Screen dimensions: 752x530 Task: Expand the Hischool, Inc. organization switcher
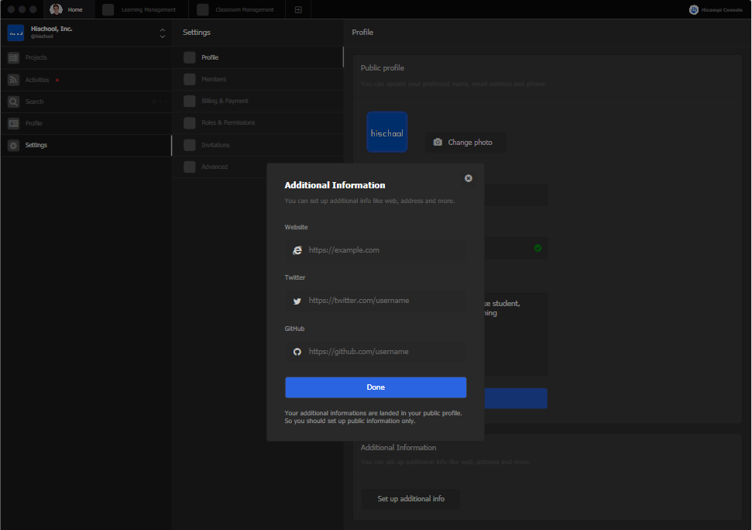tap(163, 33)
